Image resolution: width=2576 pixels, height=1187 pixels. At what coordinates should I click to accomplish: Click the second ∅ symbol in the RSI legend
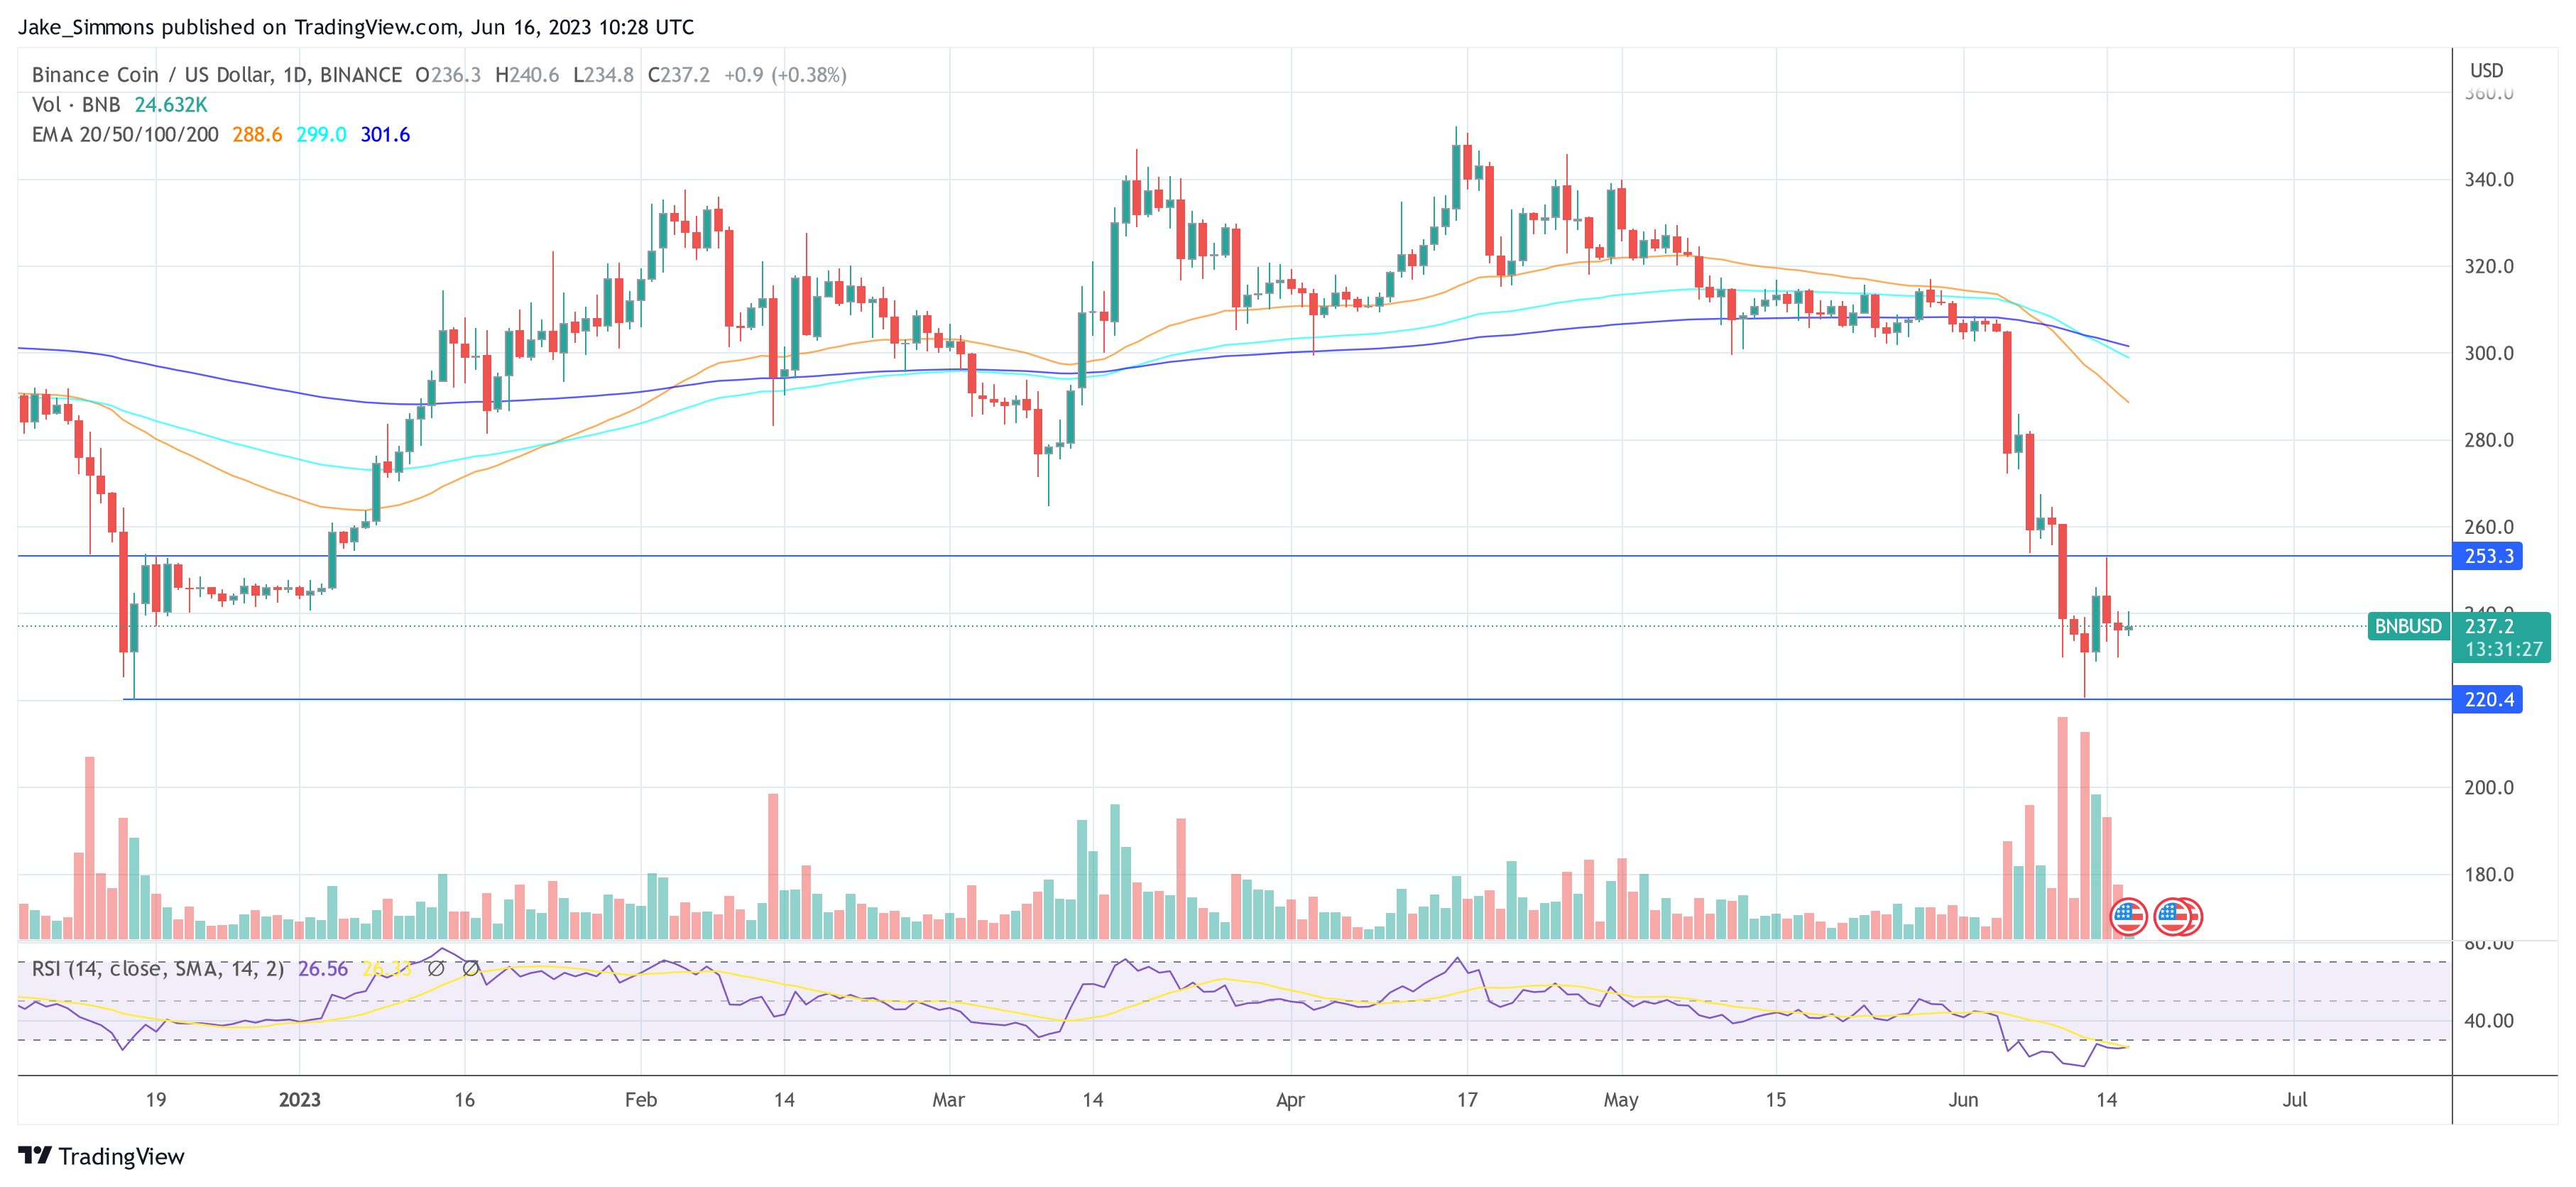tap(470, 968)
